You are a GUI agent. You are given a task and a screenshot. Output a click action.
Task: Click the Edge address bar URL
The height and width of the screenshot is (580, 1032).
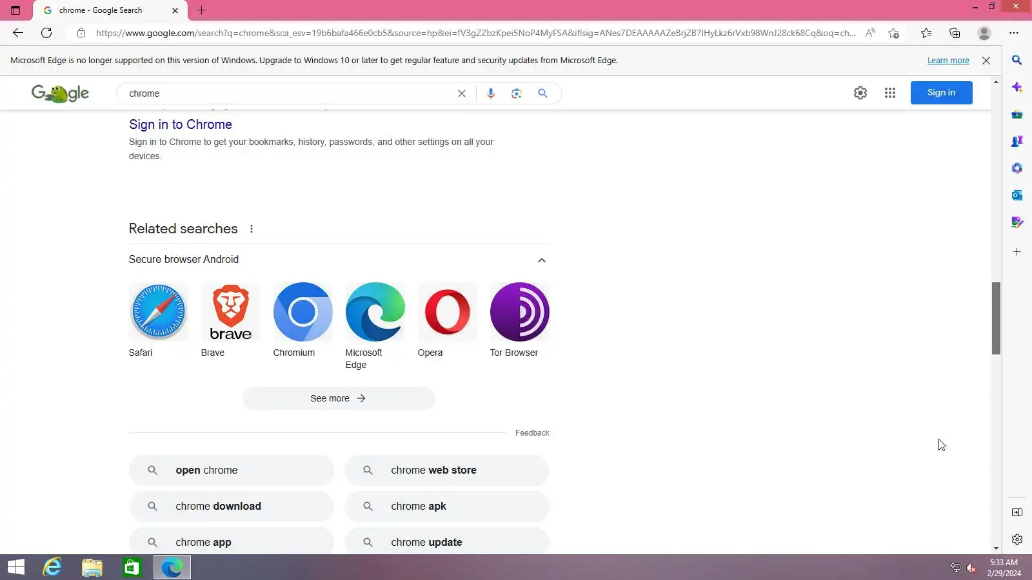[476, 33]
